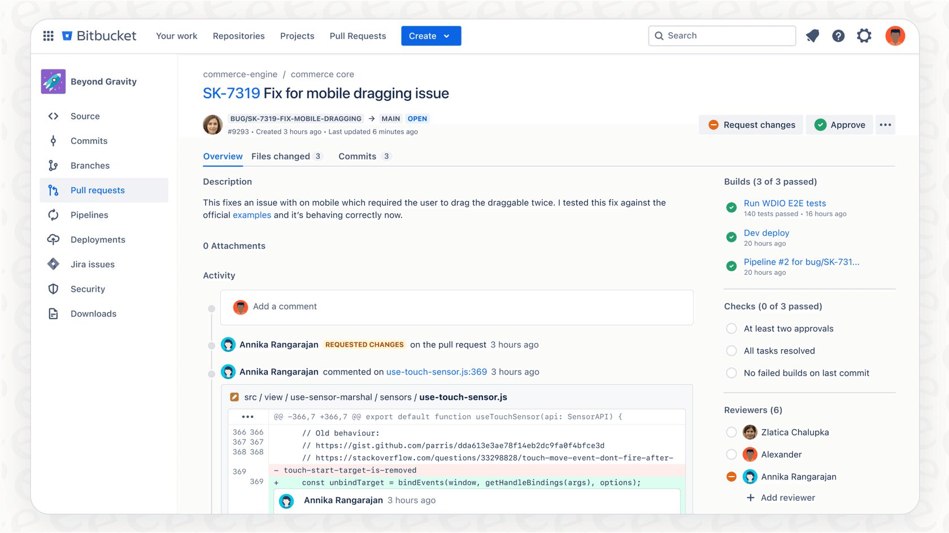Viewport: 949px width, 533px height.
Task: Open the use-touch-sensor.js:369 link
Action: [x=436, y=372]
